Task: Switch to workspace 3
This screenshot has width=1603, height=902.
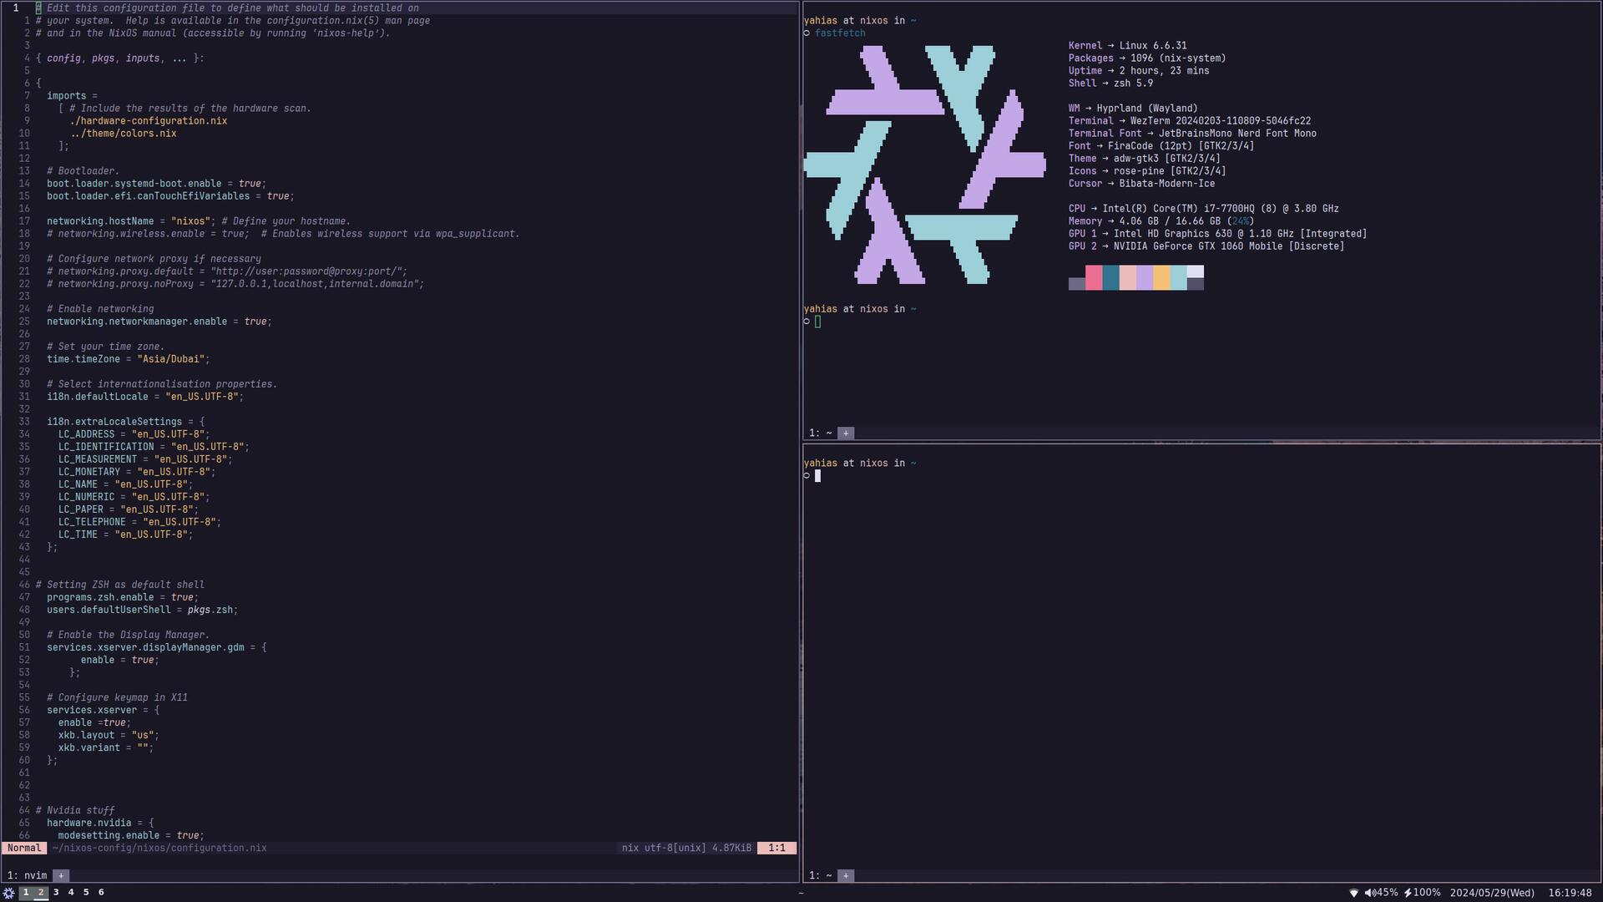Action: tap(56, 893)
